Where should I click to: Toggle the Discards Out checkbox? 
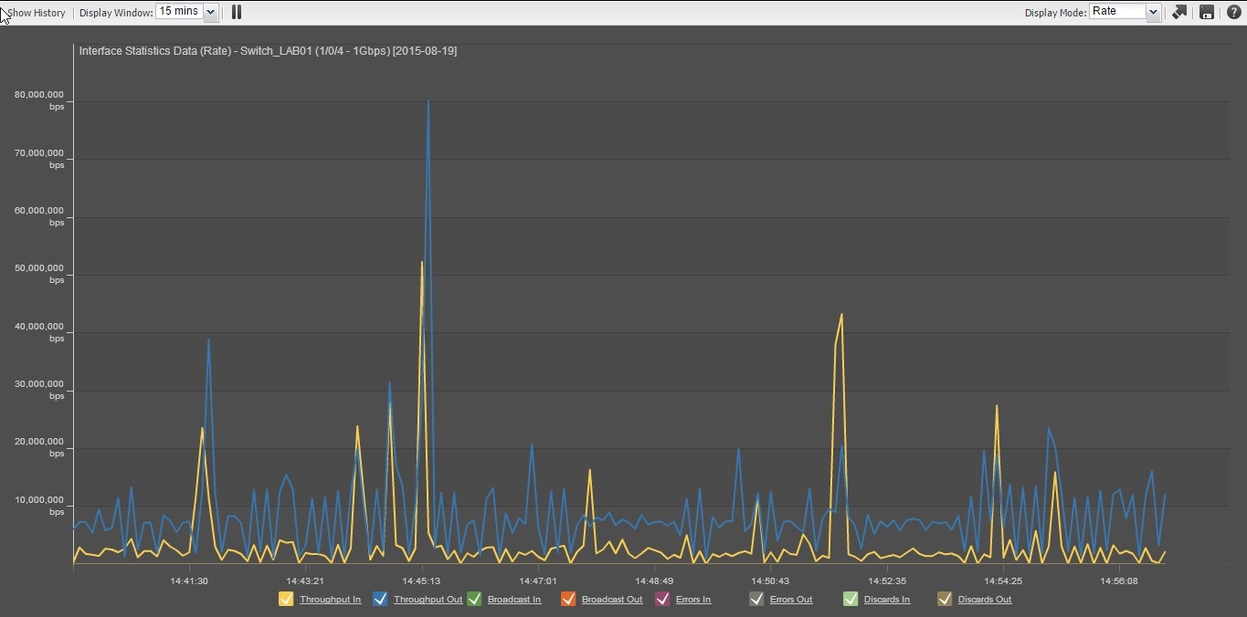[x=945, y=600]
